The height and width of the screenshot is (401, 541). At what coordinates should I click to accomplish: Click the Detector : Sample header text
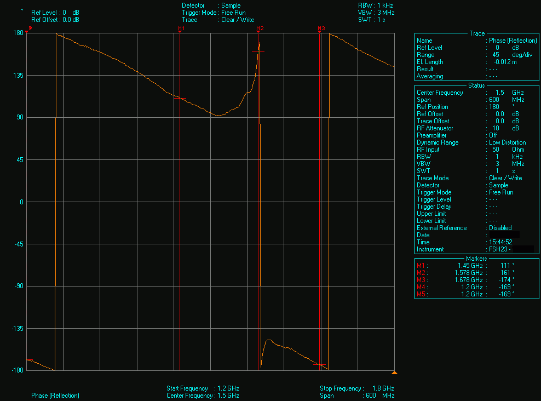point(211,5)
